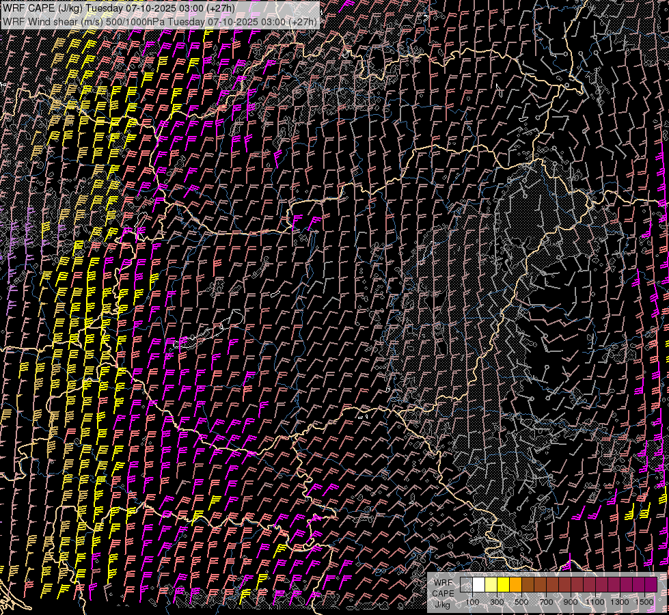The height and width of the screenshot is (615, 669).
Task: Select the 500 legend scale label
Action: coord(521,602)
